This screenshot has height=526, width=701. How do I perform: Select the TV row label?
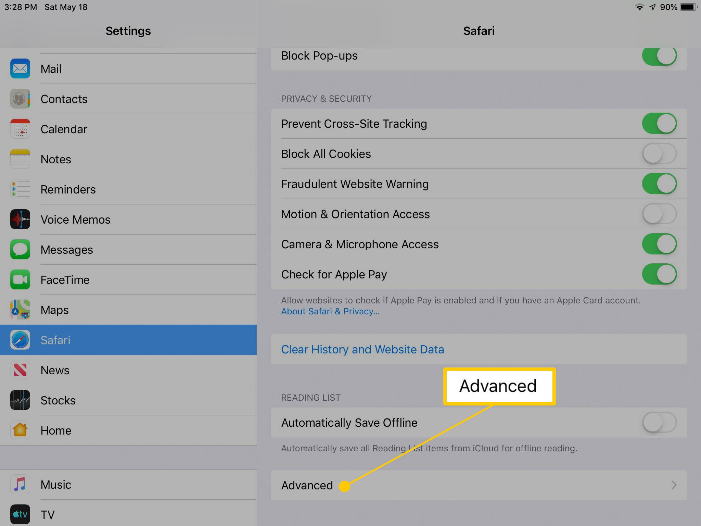[48, 515]
